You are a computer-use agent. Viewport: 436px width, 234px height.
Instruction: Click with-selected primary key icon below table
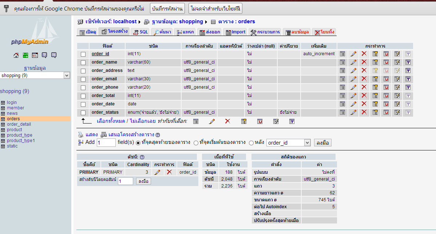(244, 121)
